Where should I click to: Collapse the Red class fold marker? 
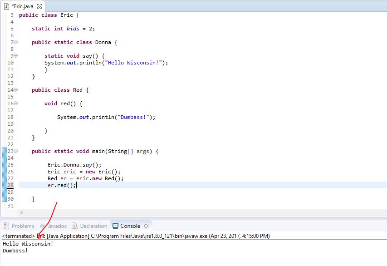tap(15, 89)
